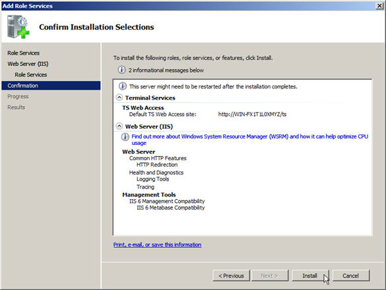Image resolution: width=386 pixels, height=290 pixels.
Task: Open the WSRM CPU usage help link
Action: (249, 140)
